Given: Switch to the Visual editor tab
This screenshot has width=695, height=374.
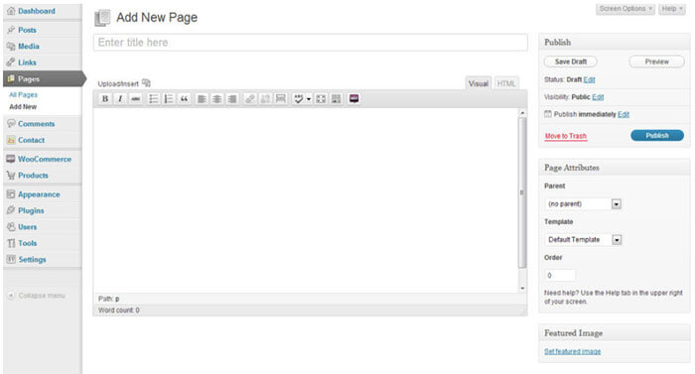Looking at the screenshot, I should tap(479, 83).
